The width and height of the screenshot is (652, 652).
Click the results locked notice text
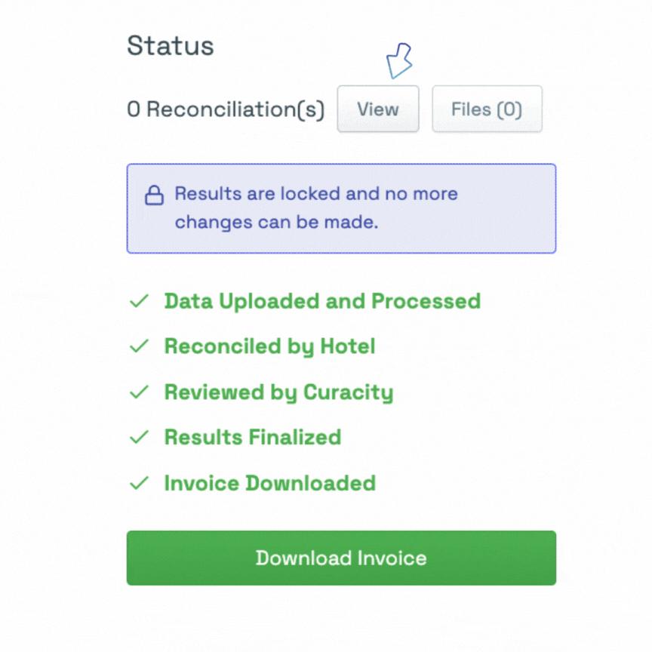click(316, 208)
